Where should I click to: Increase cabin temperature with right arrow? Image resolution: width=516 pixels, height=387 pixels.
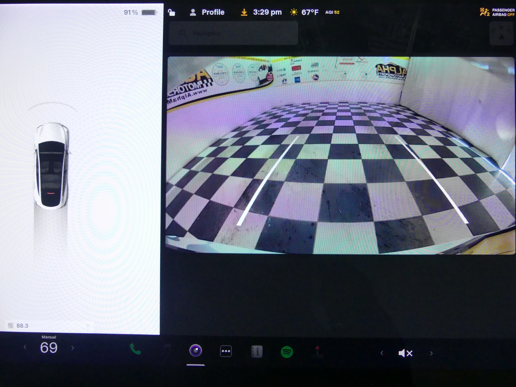click(73, 348)
